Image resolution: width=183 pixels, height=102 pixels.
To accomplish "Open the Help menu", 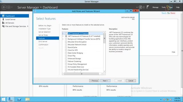I will 178,7.
